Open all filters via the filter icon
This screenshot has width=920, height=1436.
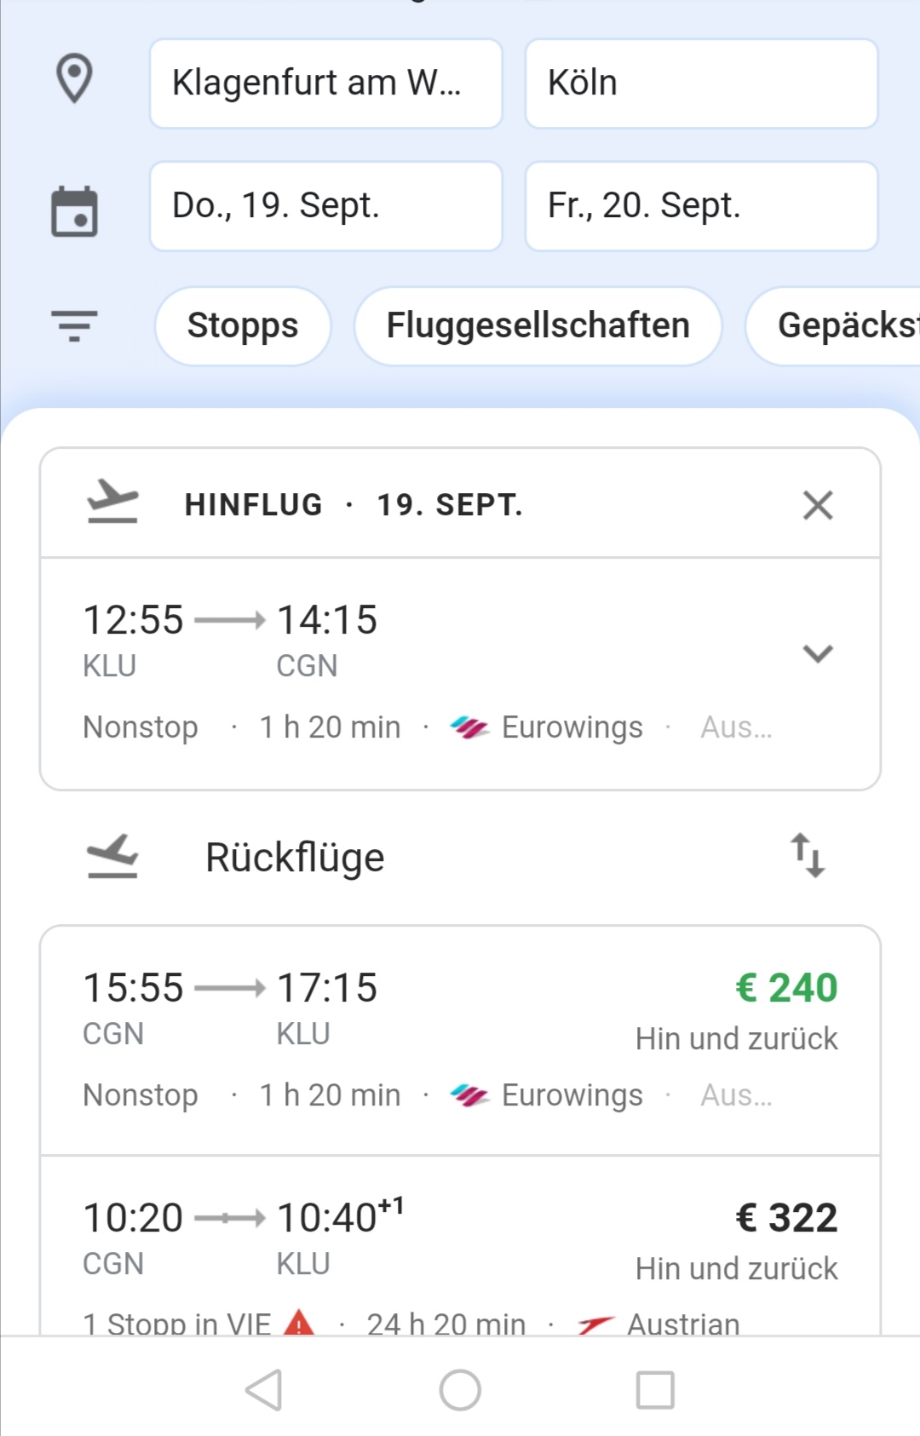click(74, 325)
